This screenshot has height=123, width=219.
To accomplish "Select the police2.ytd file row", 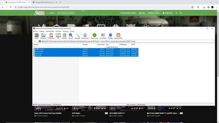I will (x=86, y=53).
